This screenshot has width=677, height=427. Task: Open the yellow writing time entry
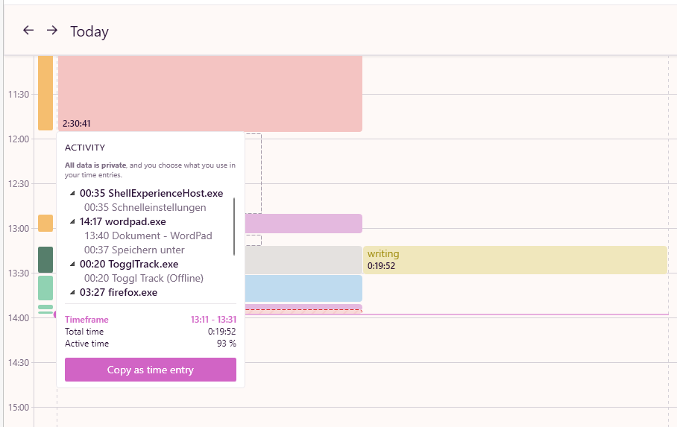(x=514, y=259)
